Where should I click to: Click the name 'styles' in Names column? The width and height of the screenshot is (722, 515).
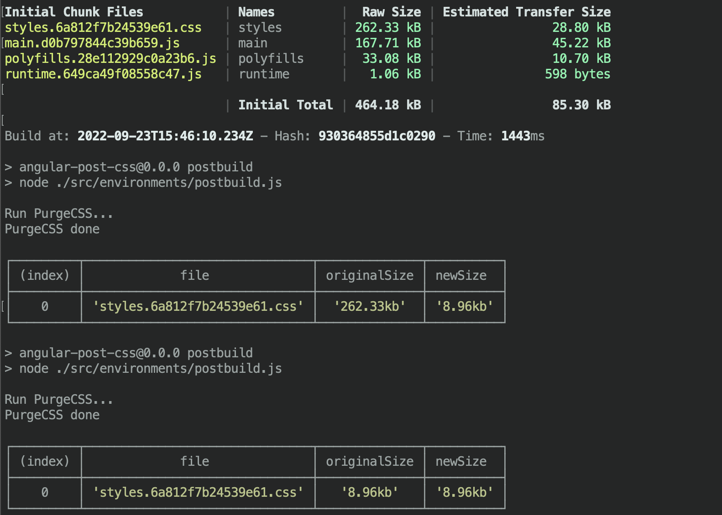(260, 28)
